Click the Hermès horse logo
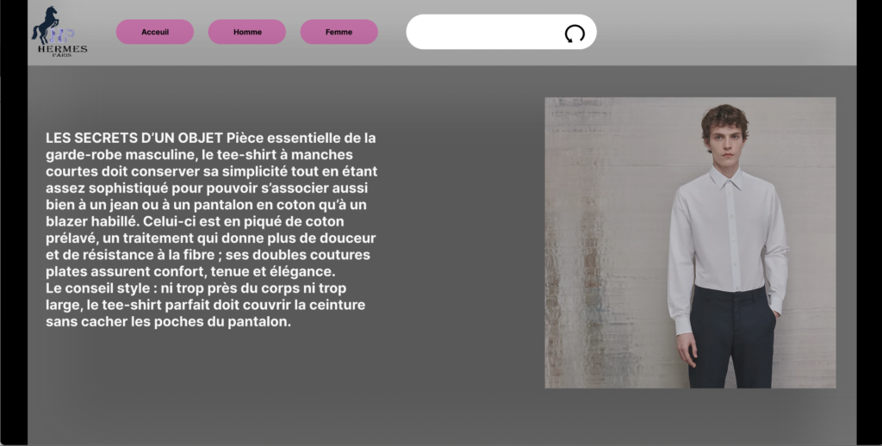The height and width of the screenshot is (446, 882). pos(49,24)
